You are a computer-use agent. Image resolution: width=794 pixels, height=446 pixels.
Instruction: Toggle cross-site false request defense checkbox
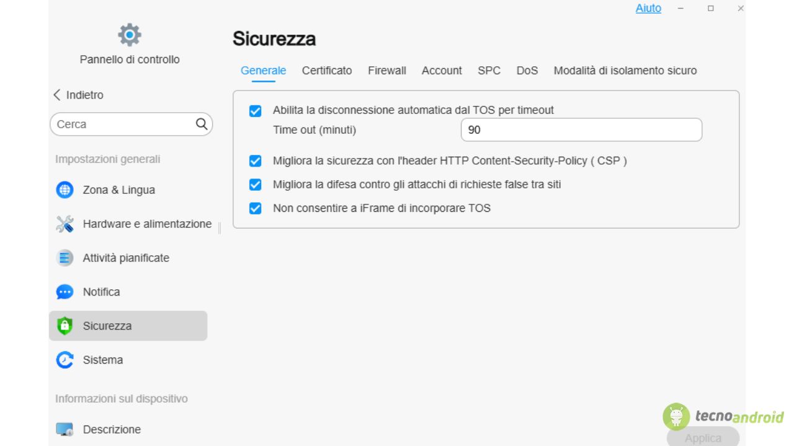tap(255, 185)
